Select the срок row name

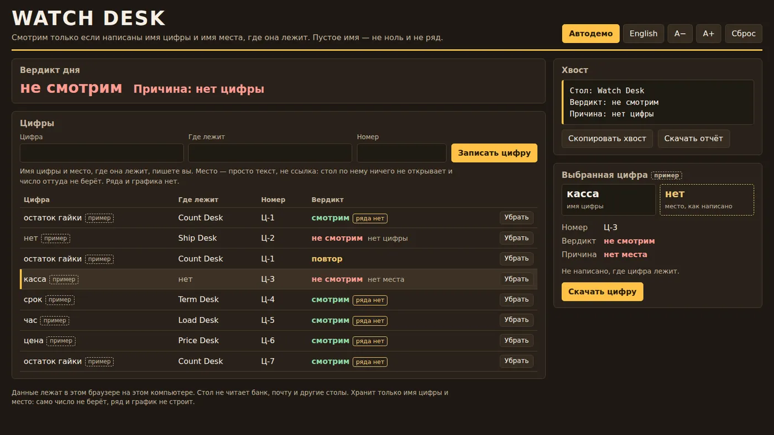point(33,300)
